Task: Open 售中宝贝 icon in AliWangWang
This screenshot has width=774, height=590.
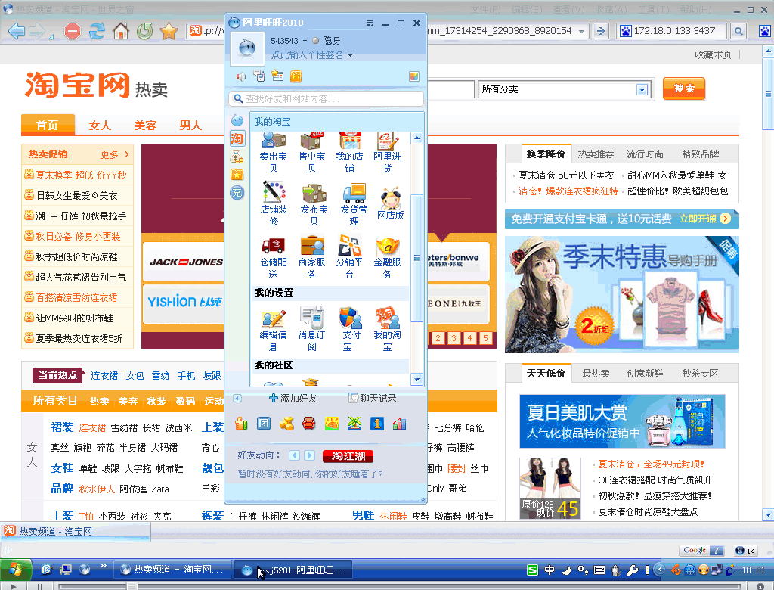Action: 311,152
